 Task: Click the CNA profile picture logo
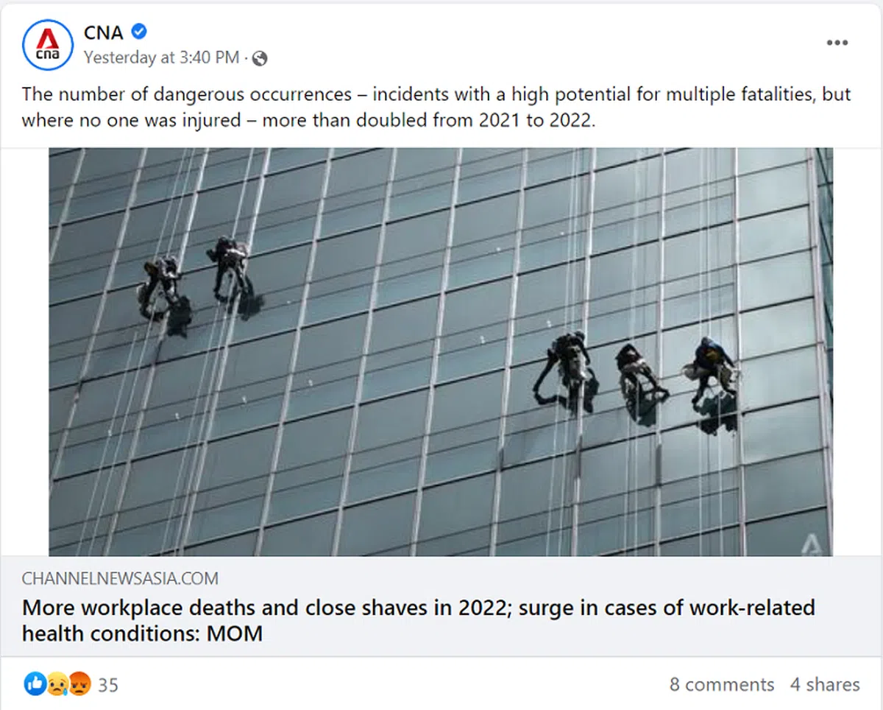pos(49,45)
